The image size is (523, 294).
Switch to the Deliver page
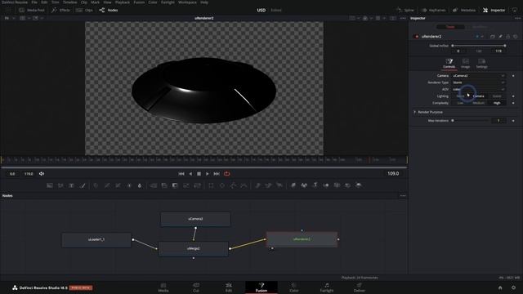click(x=360, y=287)
